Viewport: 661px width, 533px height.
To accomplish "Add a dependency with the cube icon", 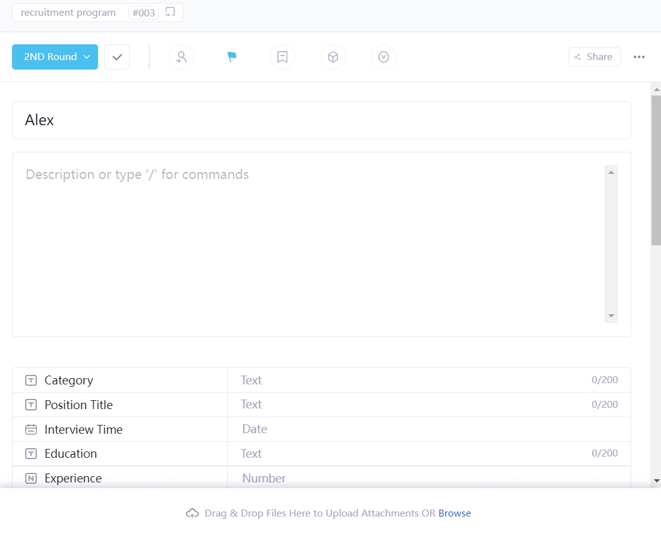I will point(333,57).
